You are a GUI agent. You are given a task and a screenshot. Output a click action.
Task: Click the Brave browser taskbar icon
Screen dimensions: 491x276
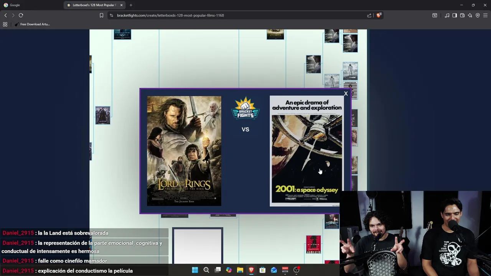[251, 270]
